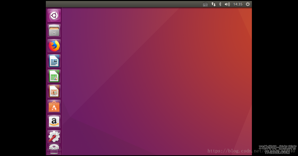Start LibreOffice Impress presentation app
Image resolution: width=298 pixels, height=156 pixels.
[54, 91]
